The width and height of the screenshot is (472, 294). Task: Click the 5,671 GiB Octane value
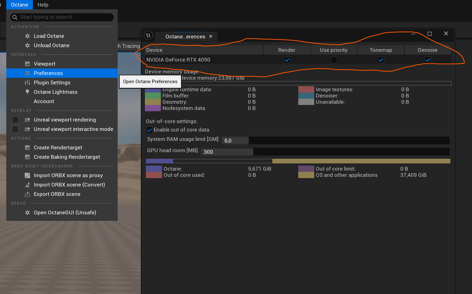[260, 169]
